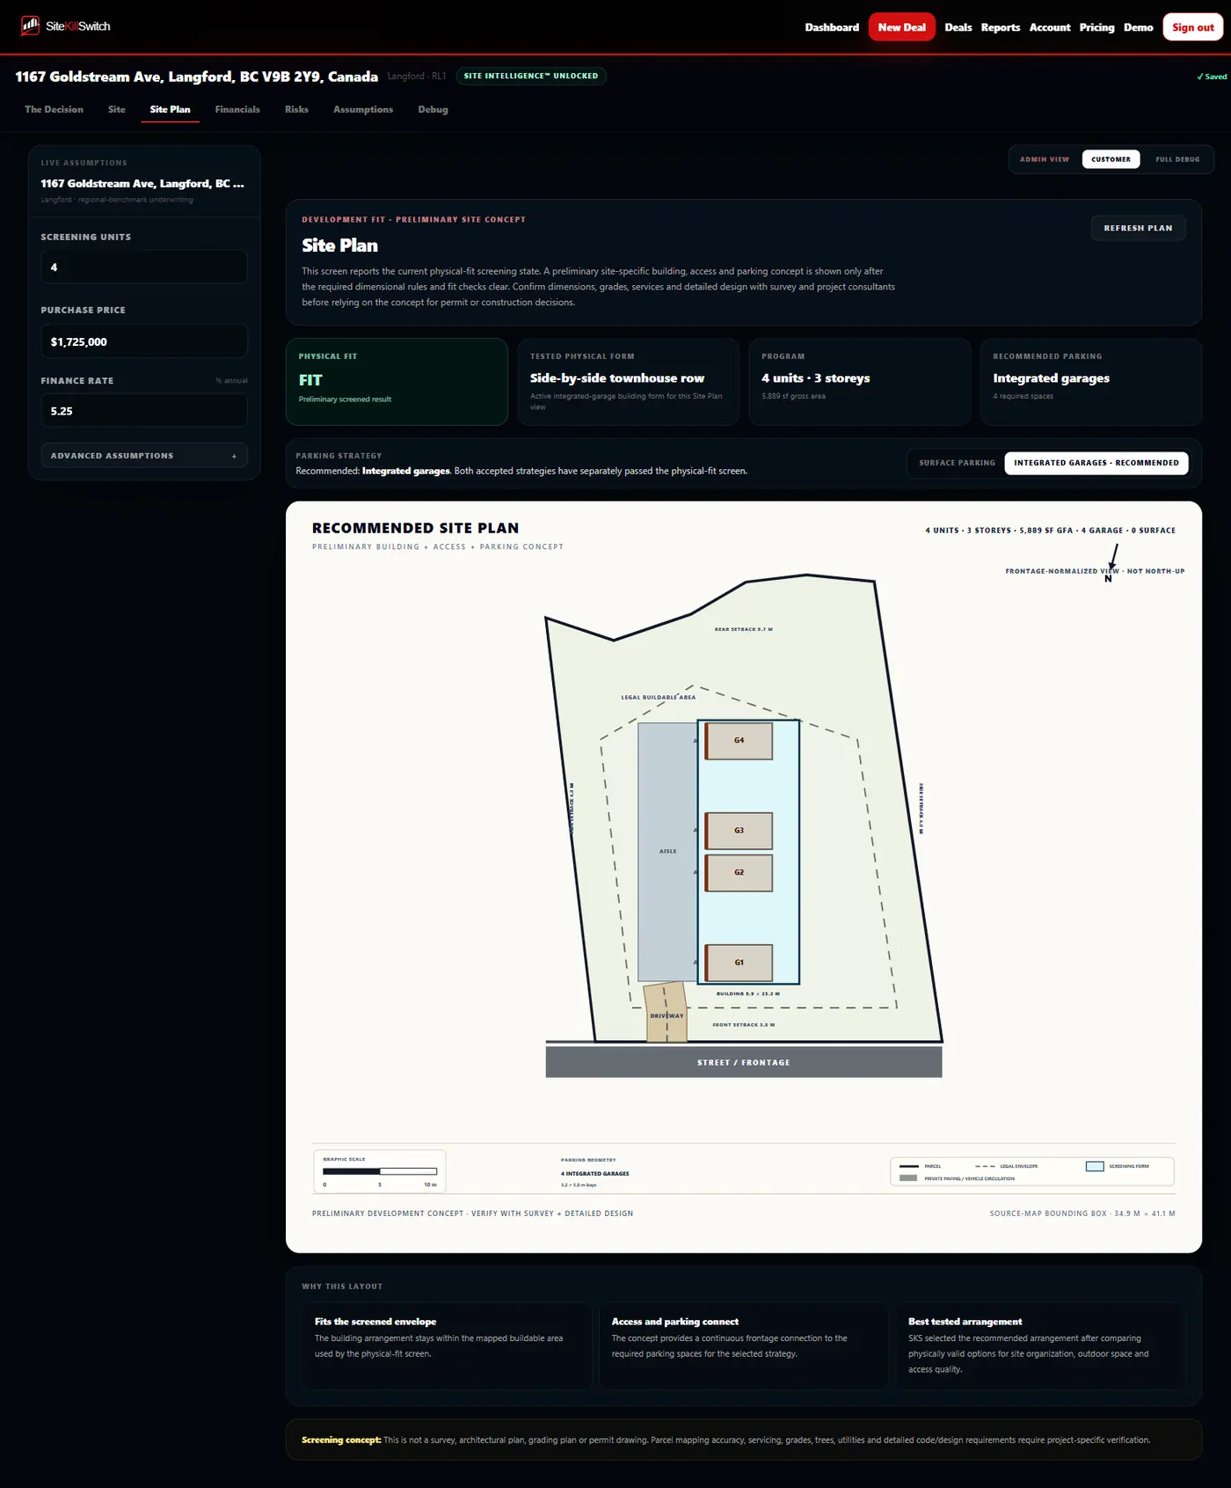The image size is (1231, 1488).
Task: Open The Decision tab
Action: point(54,109)
